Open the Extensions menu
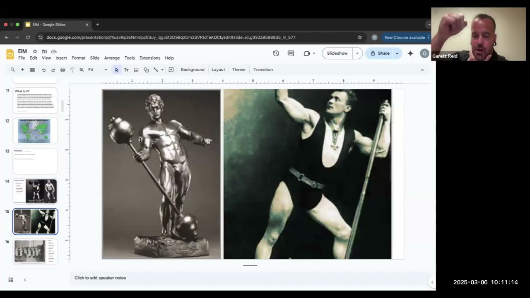Image resolution: width=530 pixels, height=298 pixels. 150,58
